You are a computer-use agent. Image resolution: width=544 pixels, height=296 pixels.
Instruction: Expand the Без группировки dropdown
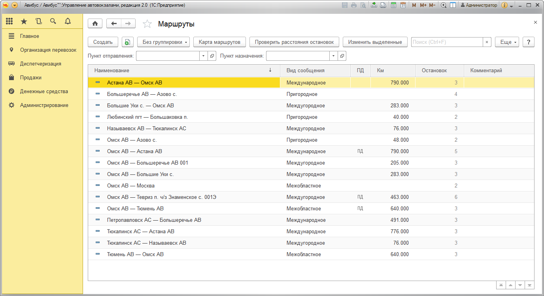[x=164, y=42]
